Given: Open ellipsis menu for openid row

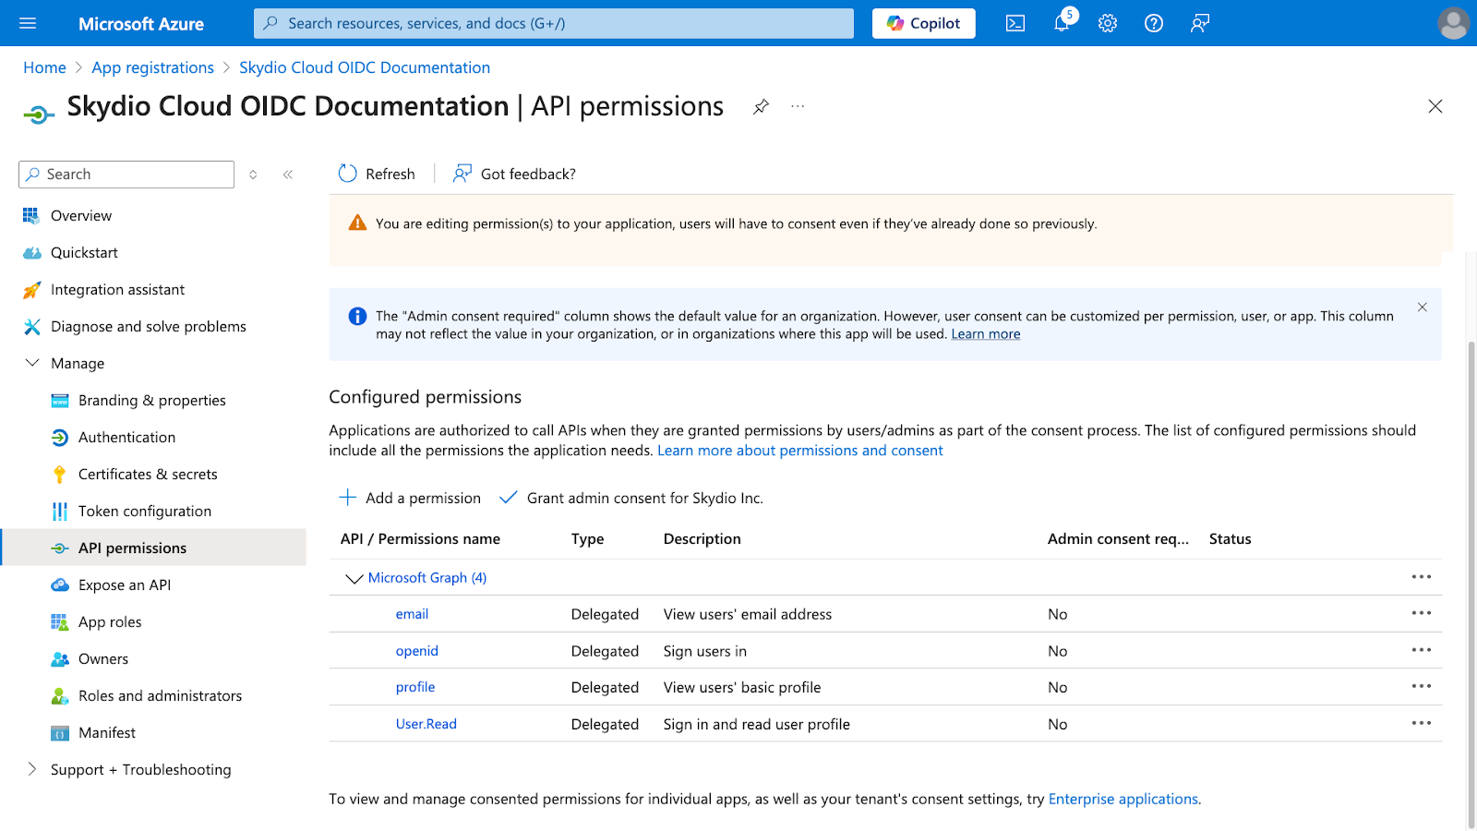Looking at the screenshot, I should pos(1422,650).
